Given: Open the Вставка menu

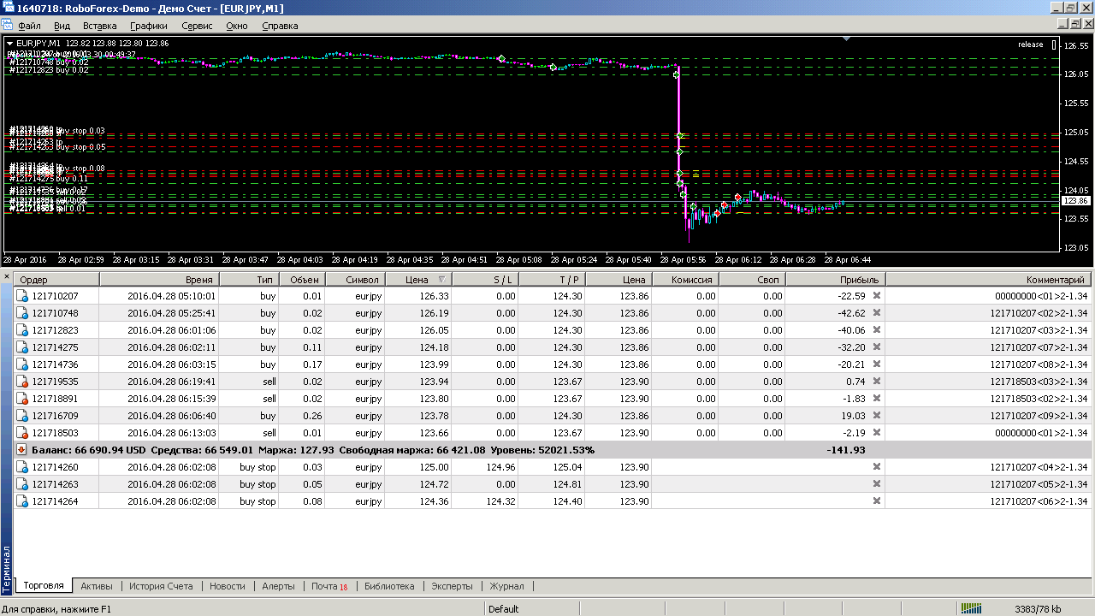Looking at the screenshot, I should tap(100, 26).
